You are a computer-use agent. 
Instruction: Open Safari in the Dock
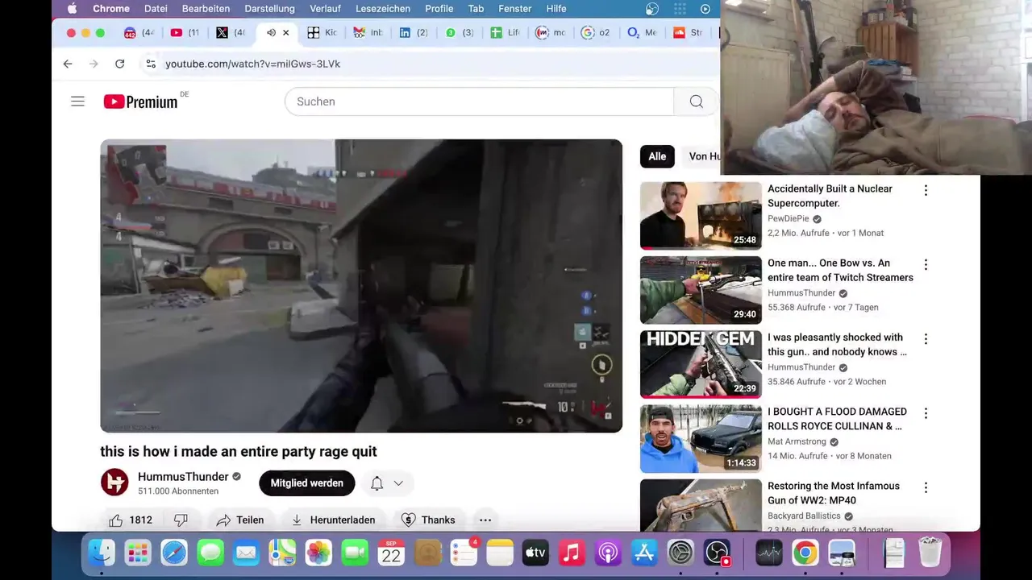174,553
